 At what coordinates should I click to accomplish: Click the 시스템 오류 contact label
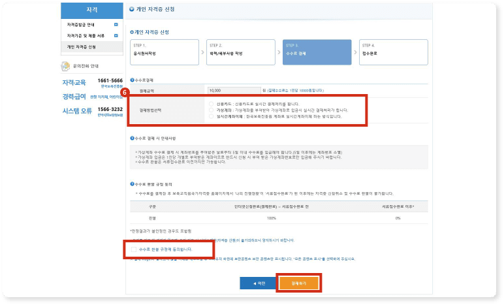pos(77,111)
